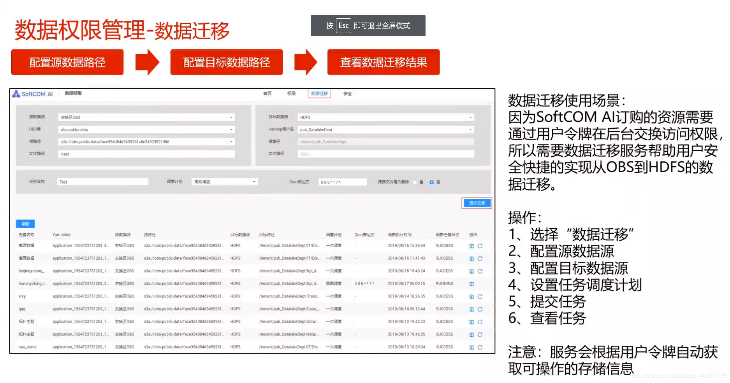Image resolution: width=730 pixels, height=383 pixels.
Task: Rerun the 拓扑主题 task from 19:42:23
Action: (480, 322)
